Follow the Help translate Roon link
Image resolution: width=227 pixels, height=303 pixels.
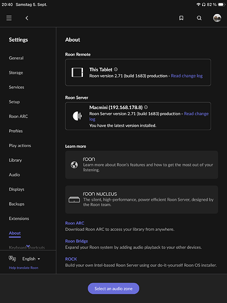[24, 268]
